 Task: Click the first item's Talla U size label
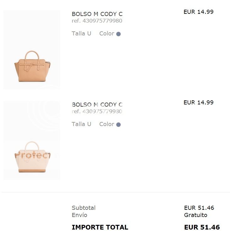point(81,34)
